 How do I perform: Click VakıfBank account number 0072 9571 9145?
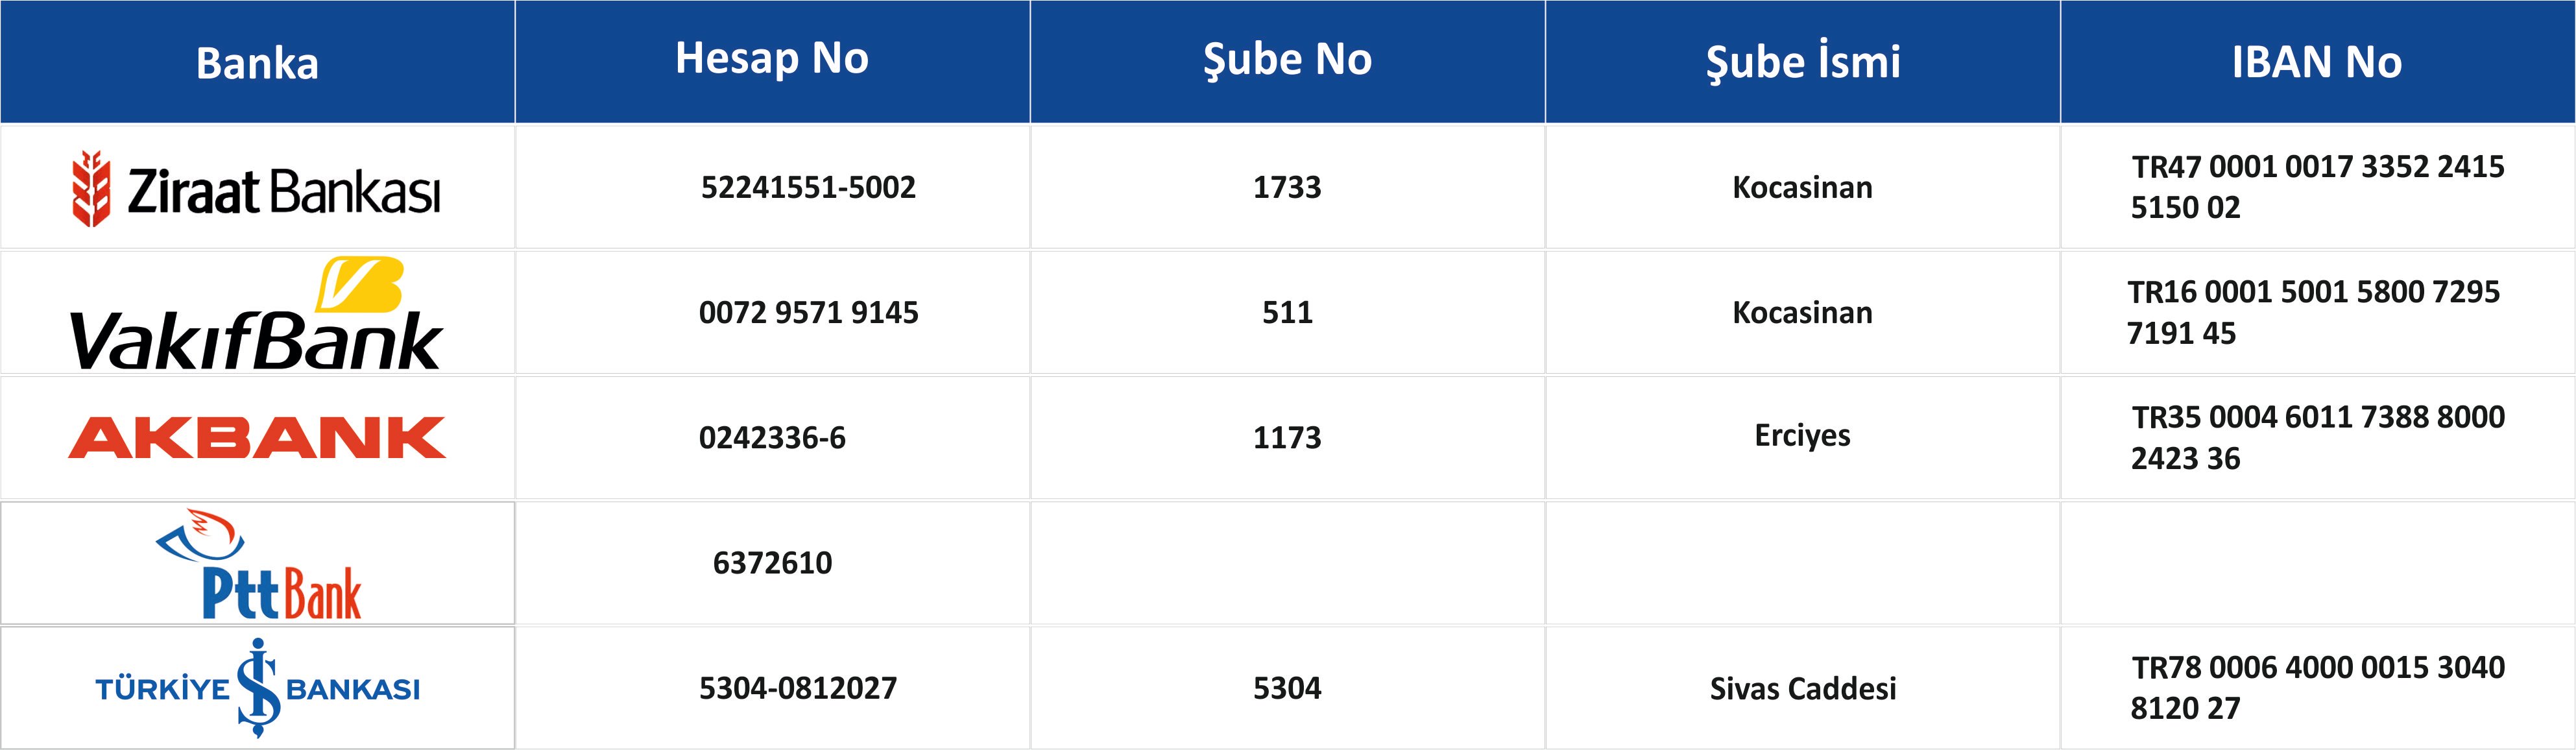[808, 313]
